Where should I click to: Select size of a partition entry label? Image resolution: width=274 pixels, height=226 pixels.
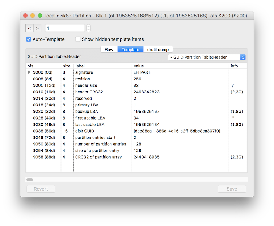click(x=97, y=151)
